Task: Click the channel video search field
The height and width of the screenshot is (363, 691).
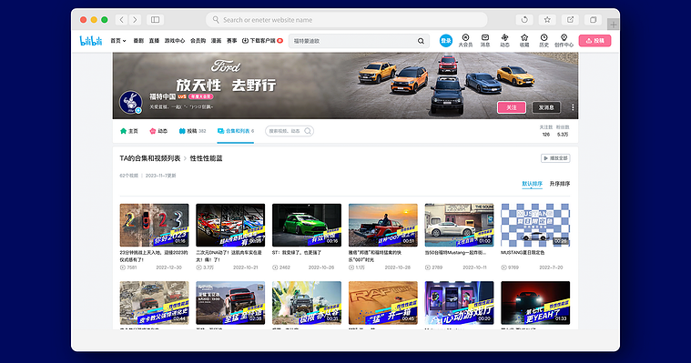Action: (290, 131)
